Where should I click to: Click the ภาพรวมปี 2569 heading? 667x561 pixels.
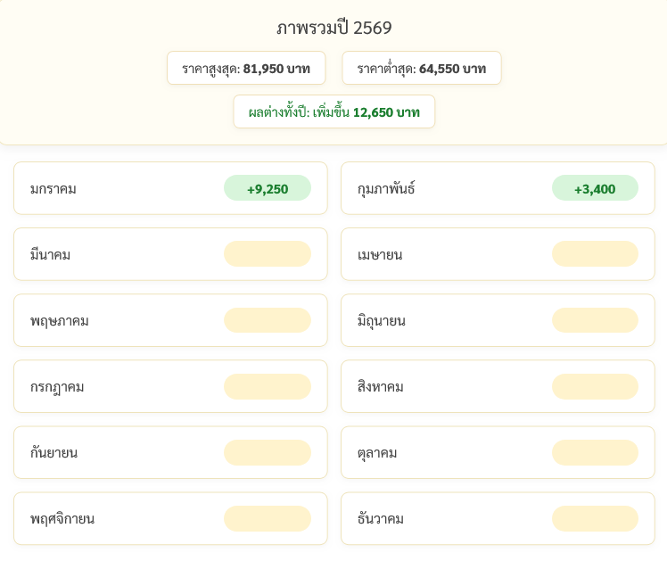click(x=333, y=28)
